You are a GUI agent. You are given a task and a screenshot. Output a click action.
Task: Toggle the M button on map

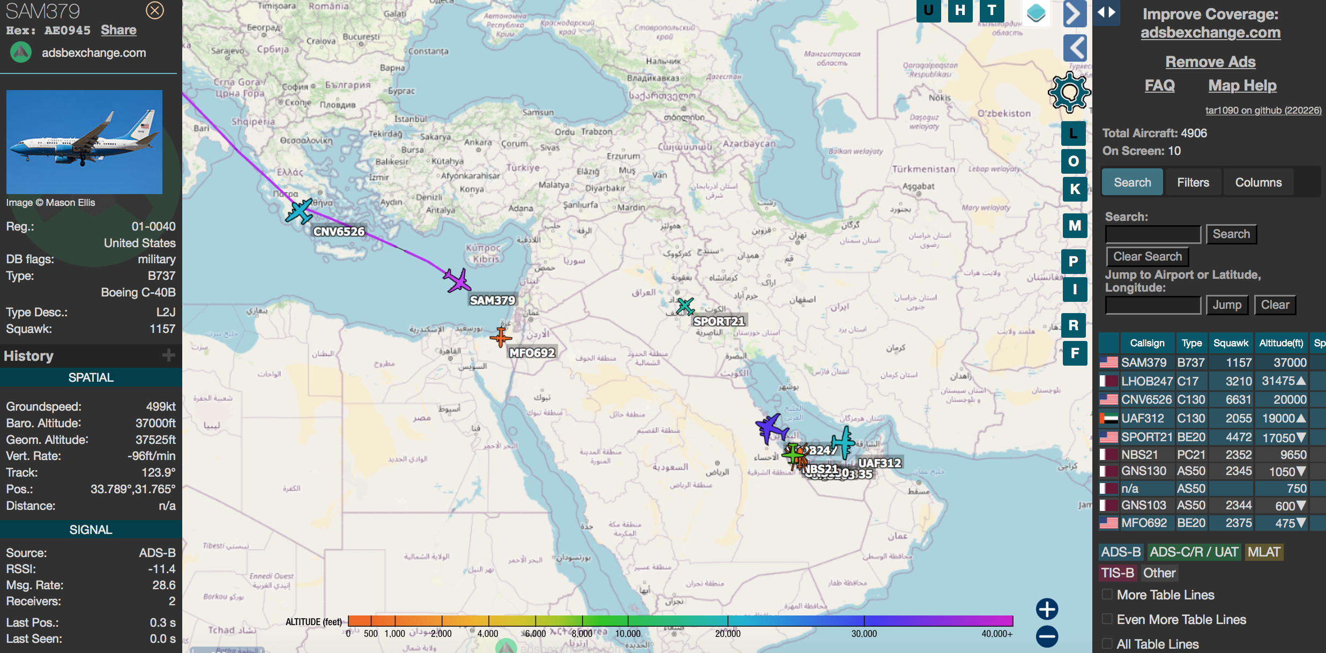[x=1075, y=226]
